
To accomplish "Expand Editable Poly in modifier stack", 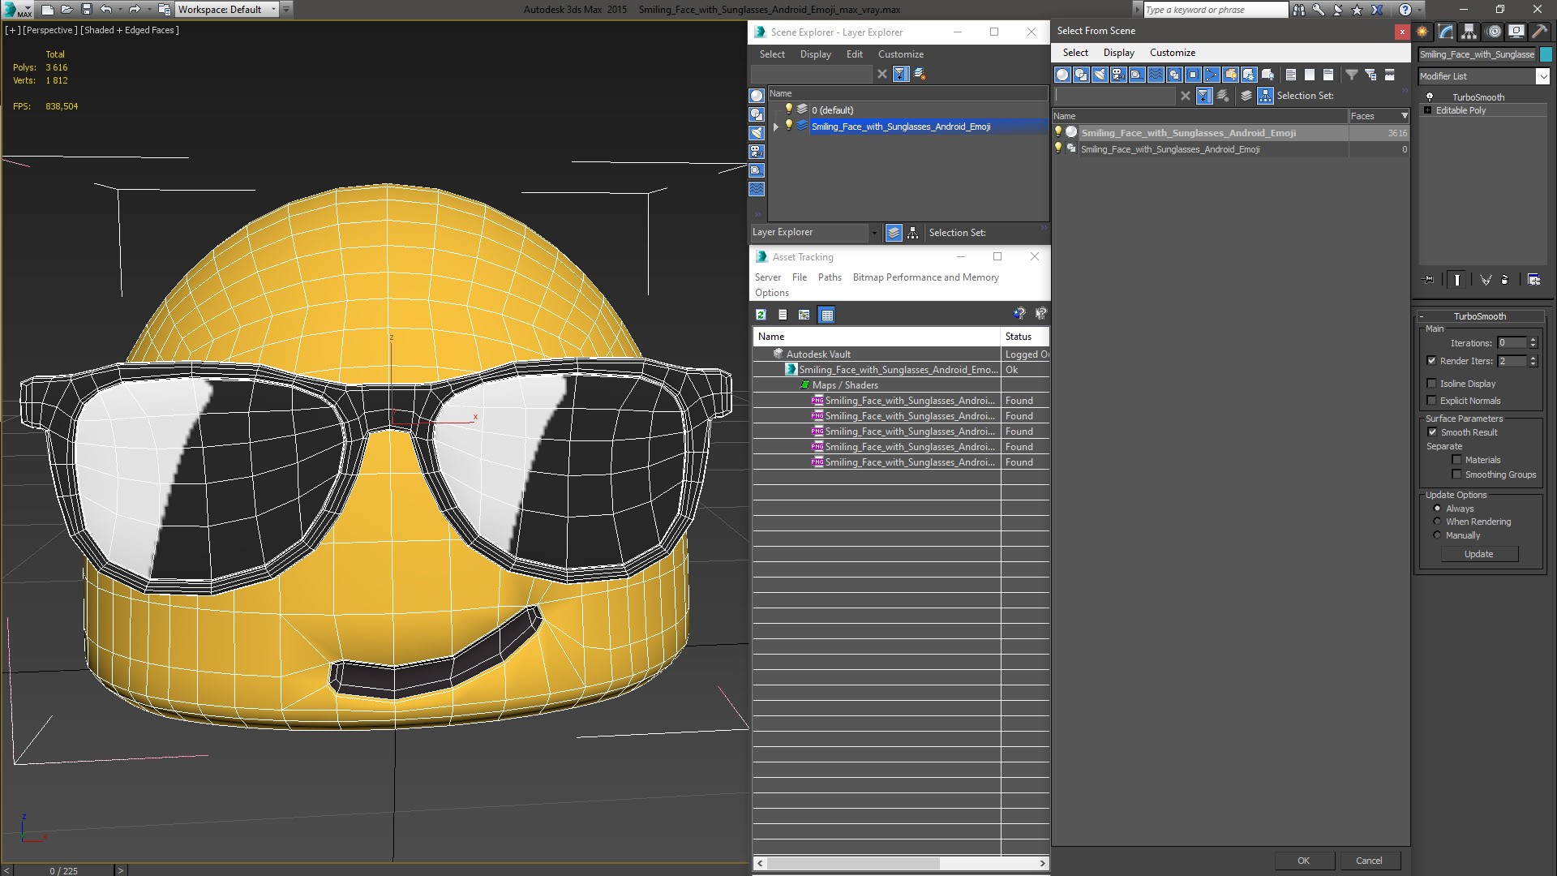I will pyautogui.click(x=1427, y=110).
